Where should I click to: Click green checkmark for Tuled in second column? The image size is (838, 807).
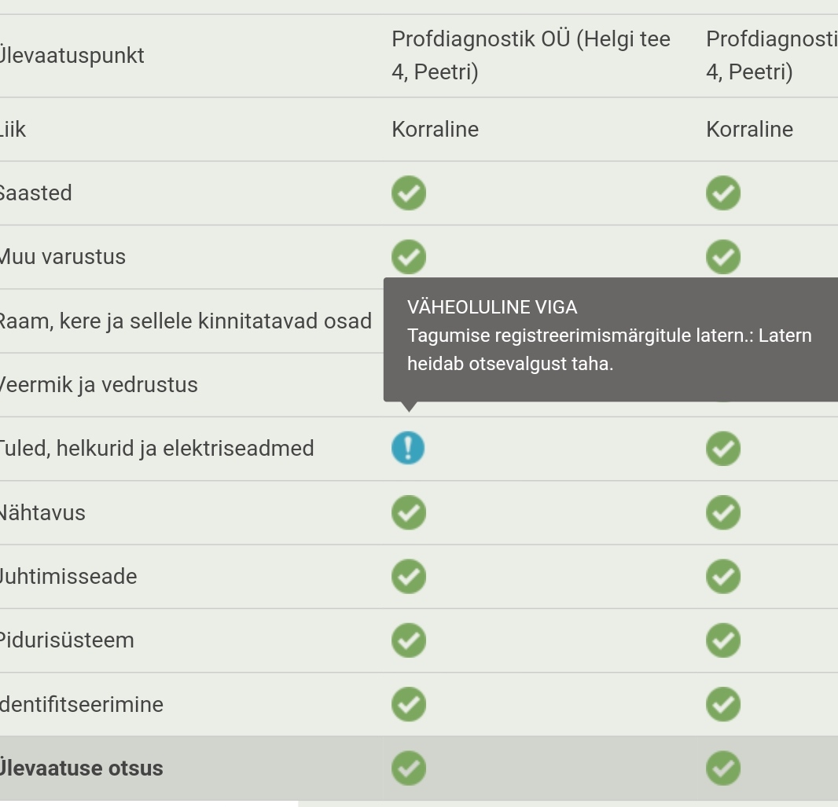click(722, 448)
